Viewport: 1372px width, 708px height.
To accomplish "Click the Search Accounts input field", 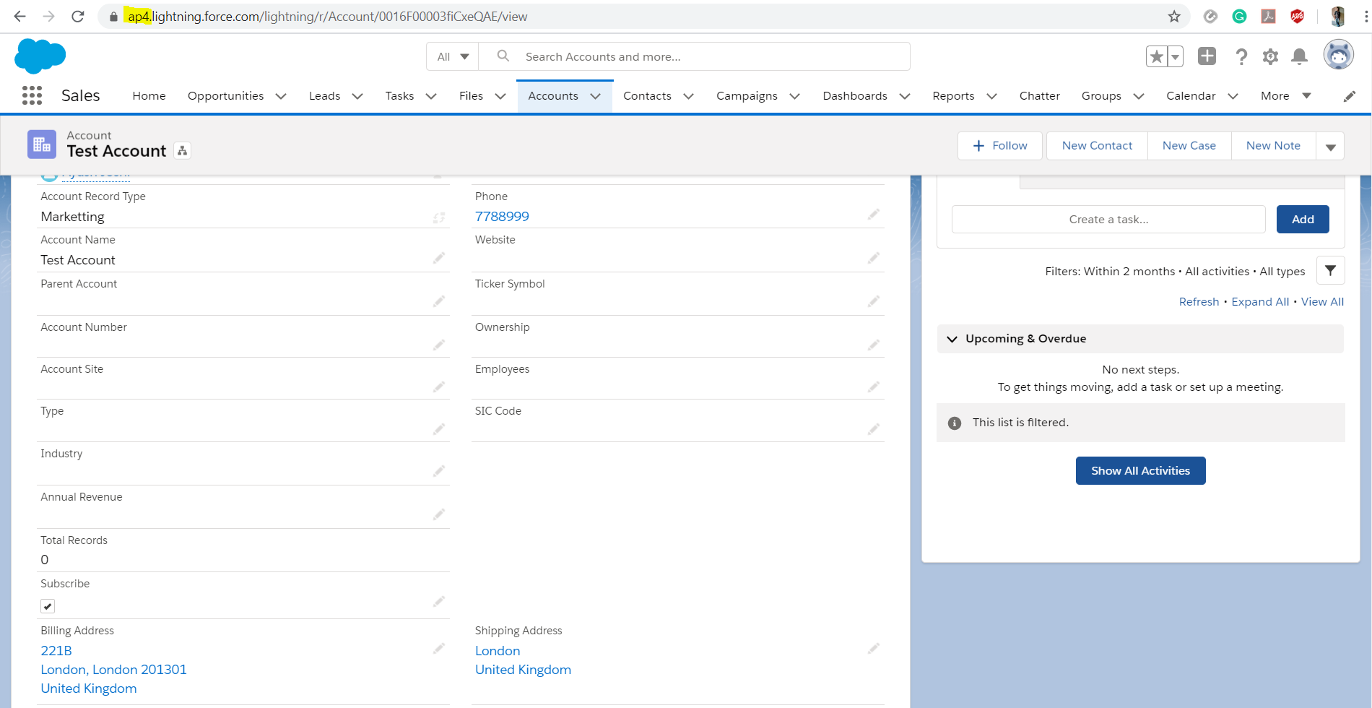I will pyautogui.click(x=694, y=56).
